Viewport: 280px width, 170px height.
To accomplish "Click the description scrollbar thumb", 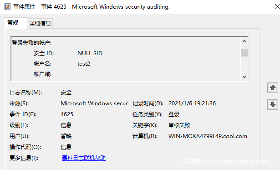I will pyautogui.click(x=244, y=52).
